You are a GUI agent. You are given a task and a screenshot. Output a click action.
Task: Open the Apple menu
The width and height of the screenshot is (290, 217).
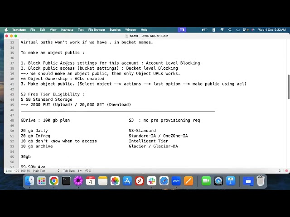coord(6,30)
